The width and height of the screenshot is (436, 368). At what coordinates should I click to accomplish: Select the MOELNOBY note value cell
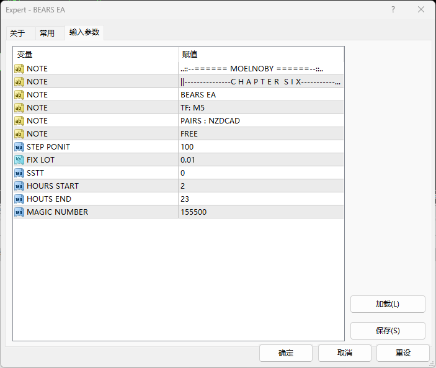(261, 69)
